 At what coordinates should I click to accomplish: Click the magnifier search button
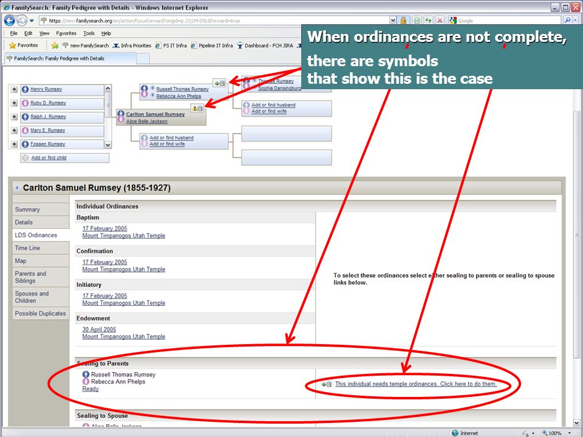(x=567, y=21)
